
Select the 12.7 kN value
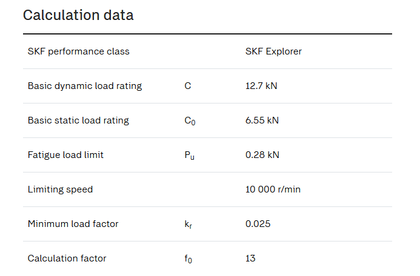261,86
